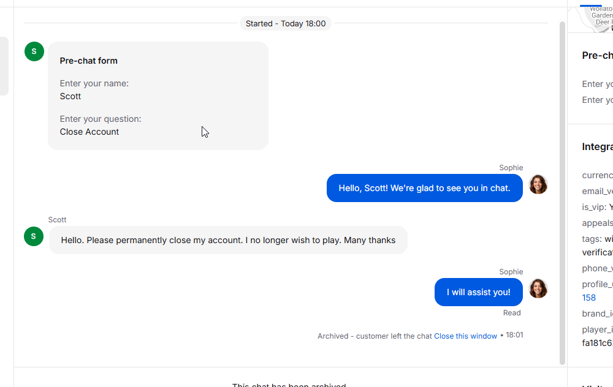
Task: Select the "Hello, Scott!" greeting bubble
Action: click(x=425, y=188)
